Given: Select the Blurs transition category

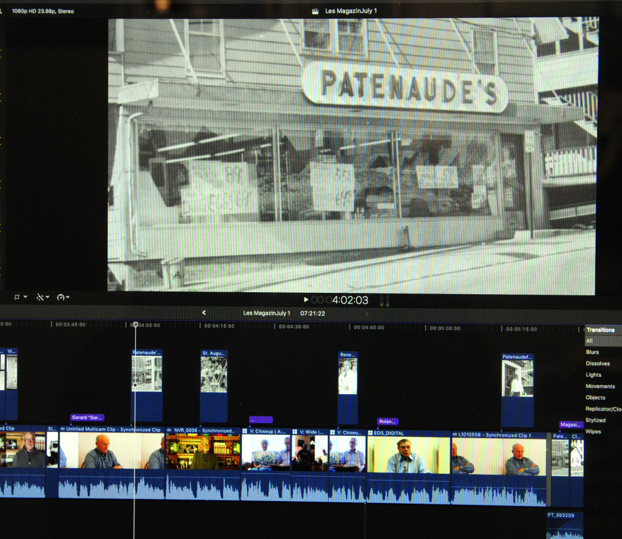Looking at the screenshot, I should coord(592,352).
